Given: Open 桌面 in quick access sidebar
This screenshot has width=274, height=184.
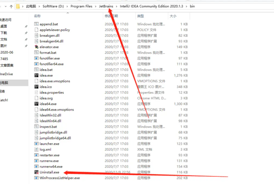Looking at the screenshot, I should point(4,26).
